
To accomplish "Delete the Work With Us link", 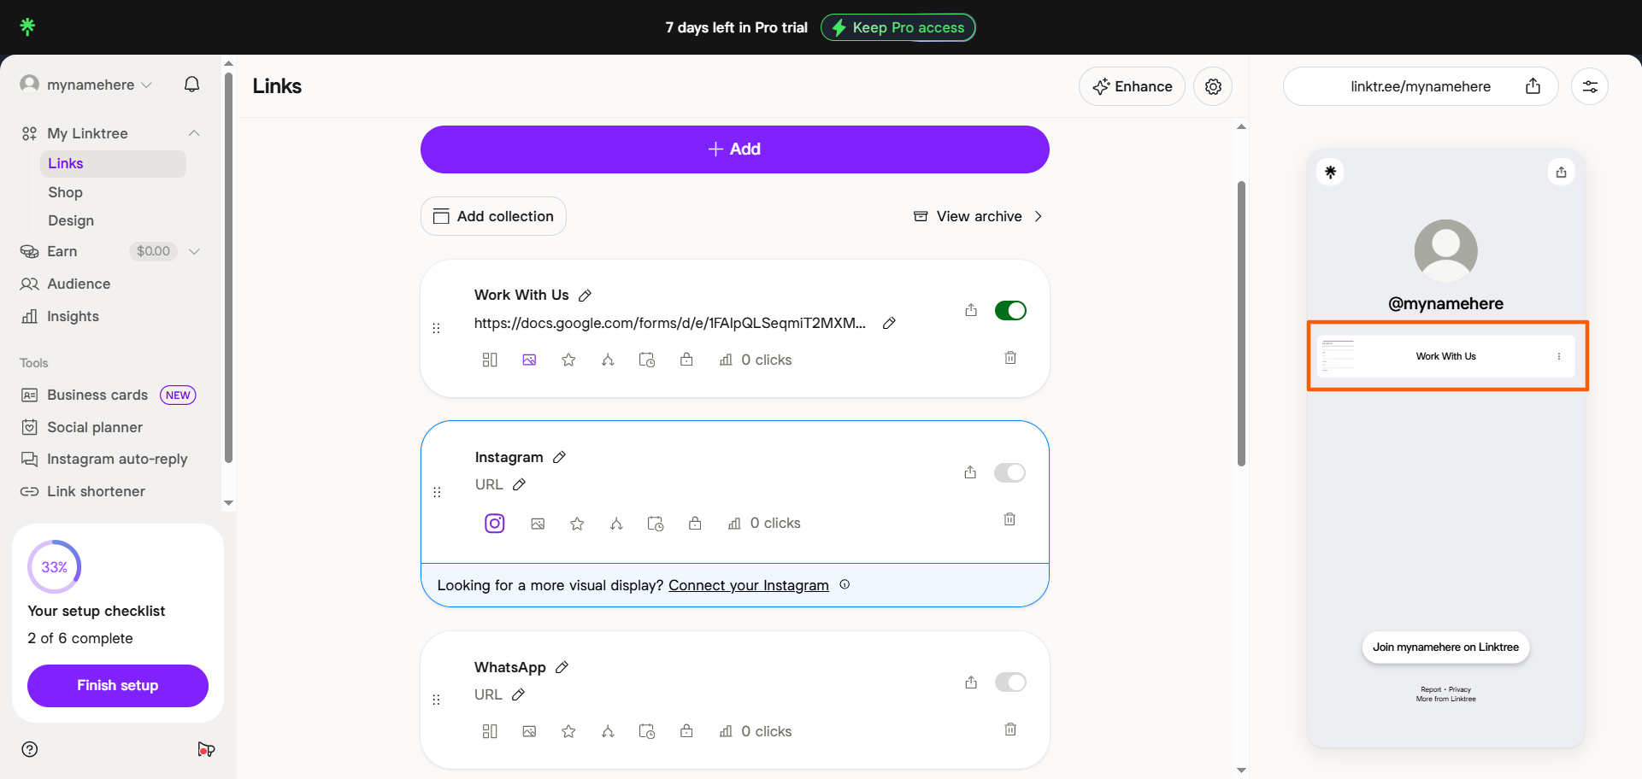I will [1010, 358].
